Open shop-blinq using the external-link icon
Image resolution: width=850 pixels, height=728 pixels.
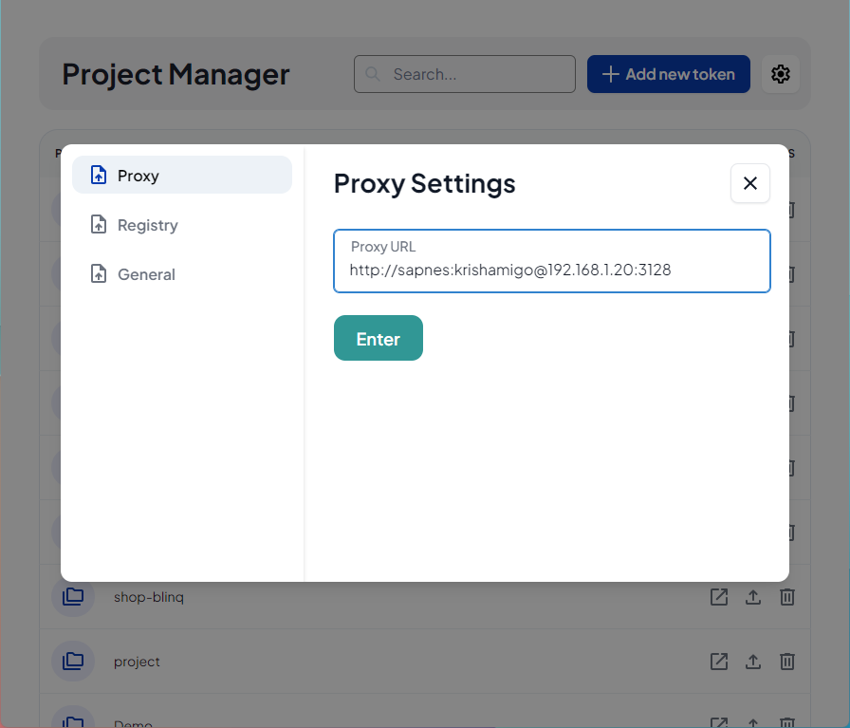[x=719, y=597]
